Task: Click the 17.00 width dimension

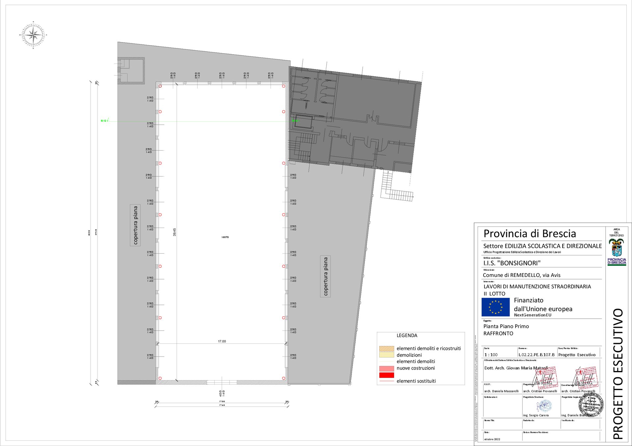Action: click(x=222, y=341)
